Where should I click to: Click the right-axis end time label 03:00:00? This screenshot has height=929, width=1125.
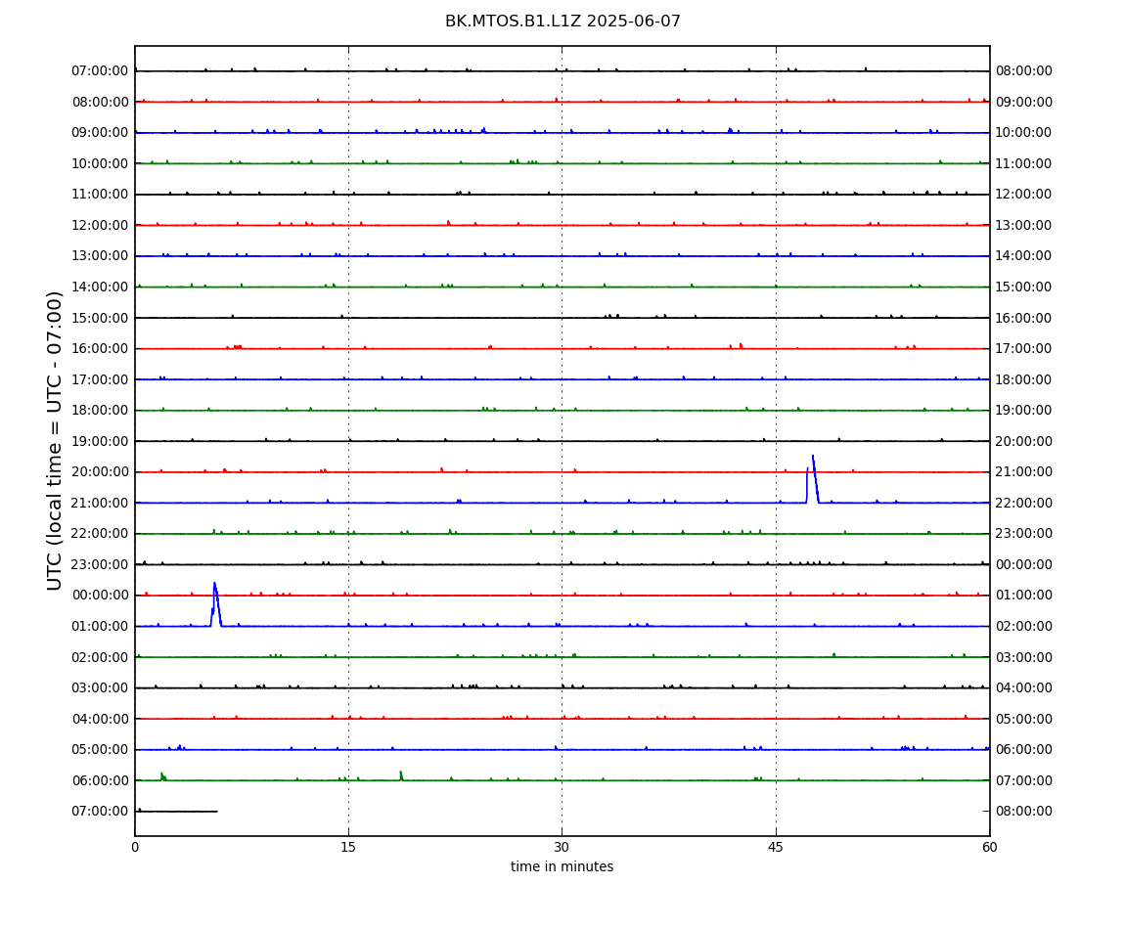1024,657
